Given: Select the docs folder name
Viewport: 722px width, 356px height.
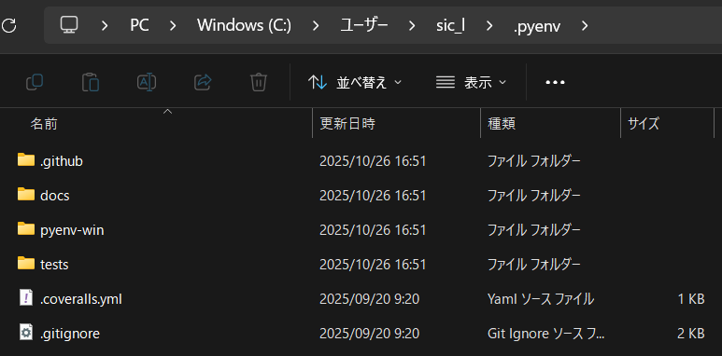Looking at the screenshot, I should pyautogui.click(x=55, y=196).
